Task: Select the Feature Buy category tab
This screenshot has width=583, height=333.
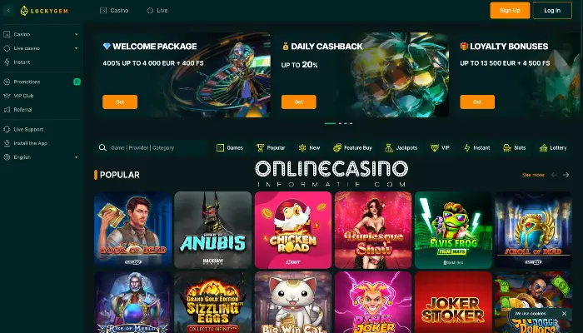Action: (x=352, y=147)
